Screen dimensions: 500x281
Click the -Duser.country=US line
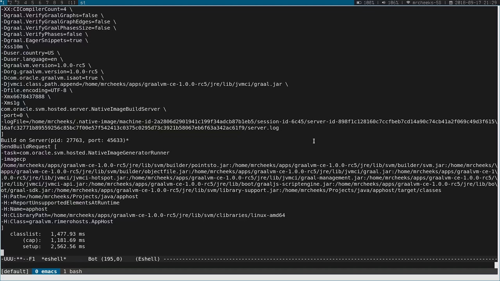click(x=30, y=53)
